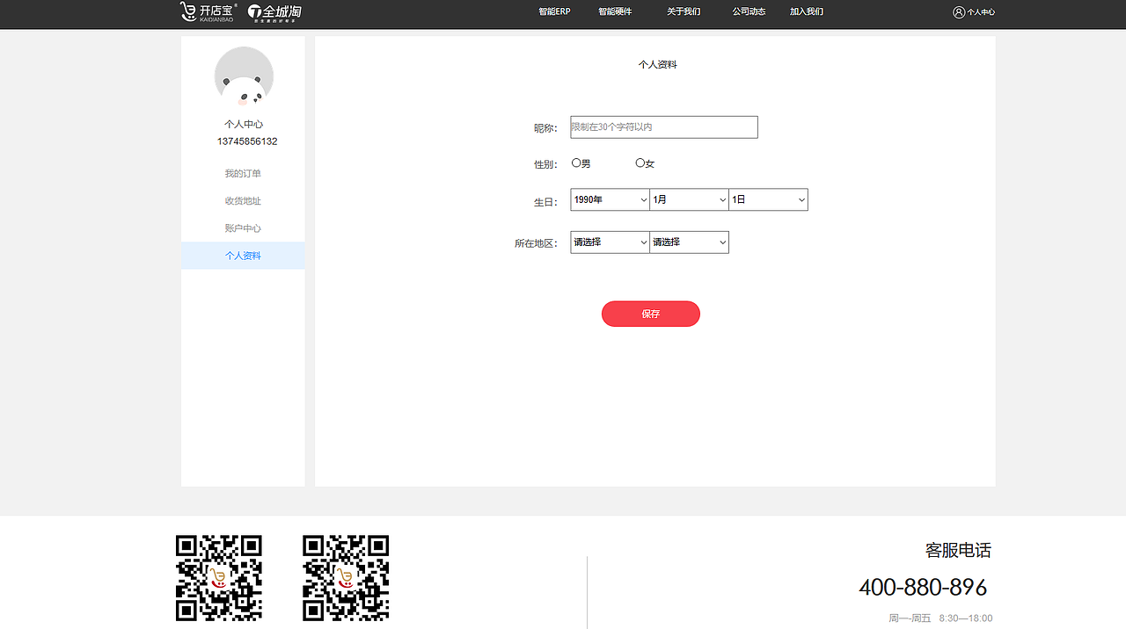Open 加入我们 in the navigation
This screenshot has height=629, width=1126.
[807, 11]
